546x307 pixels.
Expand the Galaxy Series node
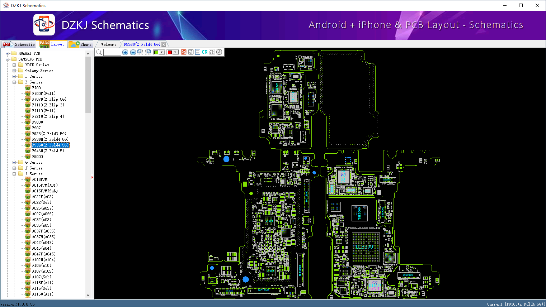[x=14, y=71]
